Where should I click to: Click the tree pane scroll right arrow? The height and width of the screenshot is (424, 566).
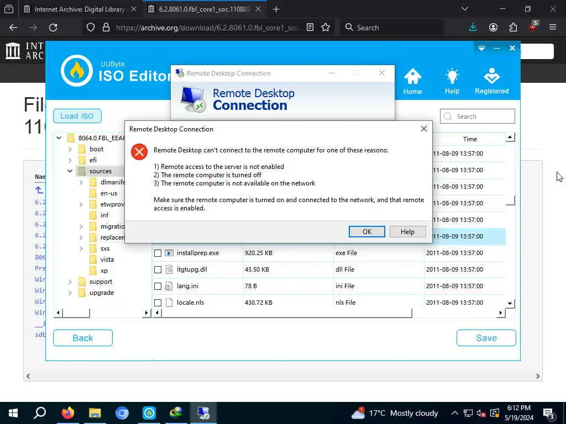coord(146,313)
